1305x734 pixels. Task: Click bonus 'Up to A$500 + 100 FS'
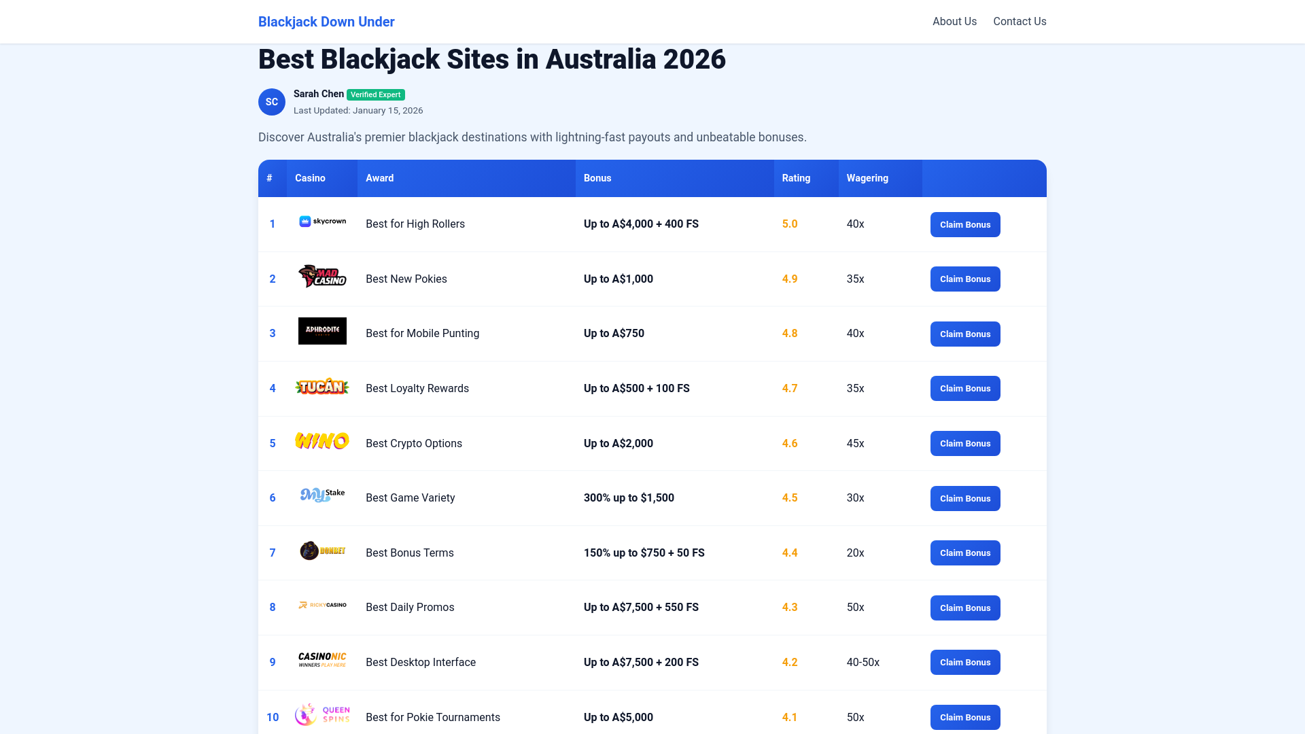click(637, 389)
